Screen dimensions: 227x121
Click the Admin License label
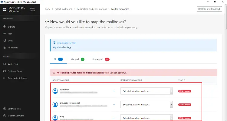(x=32, y=10)
